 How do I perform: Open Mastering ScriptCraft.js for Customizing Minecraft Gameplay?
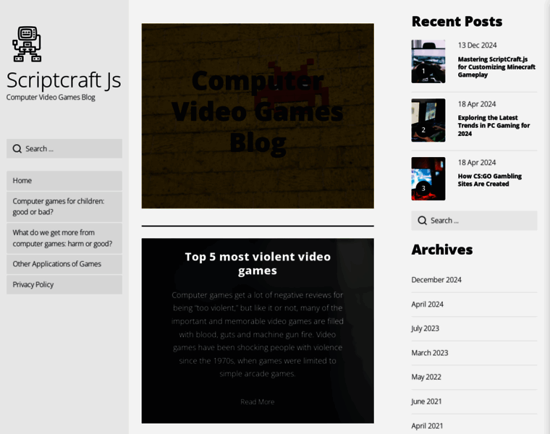coord(496,67)
